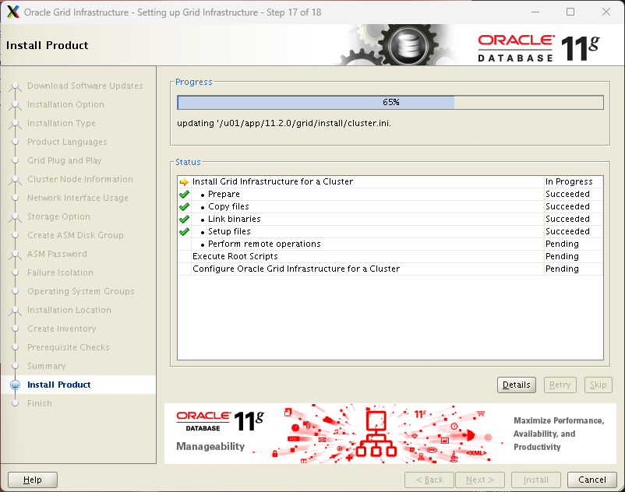This screenshot has height=492, width=625.
Task: Click the Skip button
Action: coord(598,385)
